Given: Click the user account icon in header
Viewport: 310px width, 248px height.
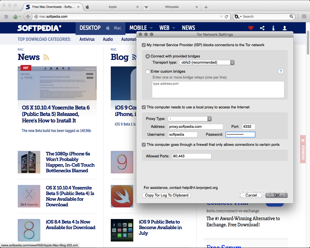Looking at the screenshot, I should point(285,28).
